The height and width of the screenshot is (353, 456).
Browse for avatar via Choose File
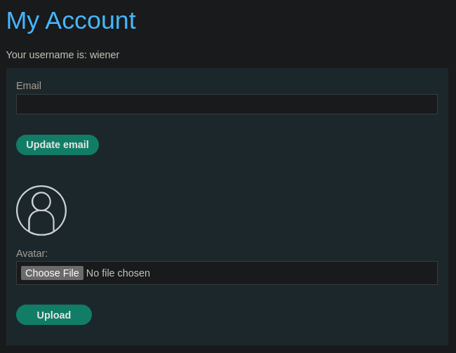[x=52, y=273]
